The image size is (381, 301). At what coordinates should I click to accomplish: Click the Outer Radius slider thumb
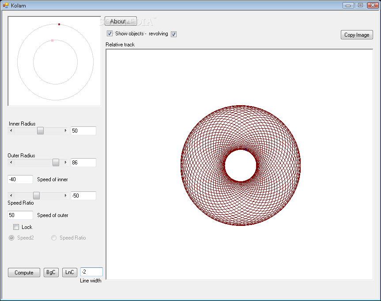click(56, 162)
